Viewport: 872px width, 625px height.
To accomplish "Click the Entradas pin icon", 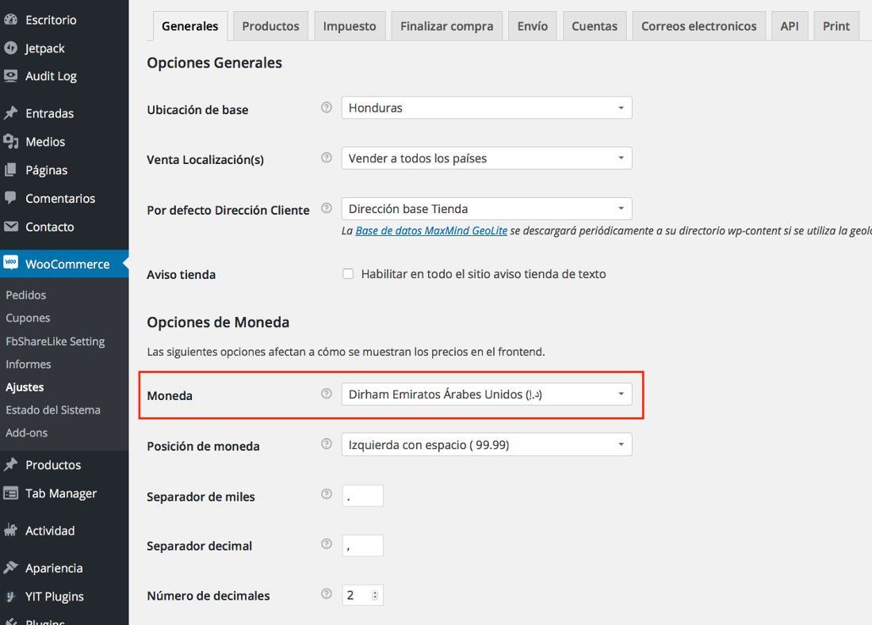I will coord(10,113).
